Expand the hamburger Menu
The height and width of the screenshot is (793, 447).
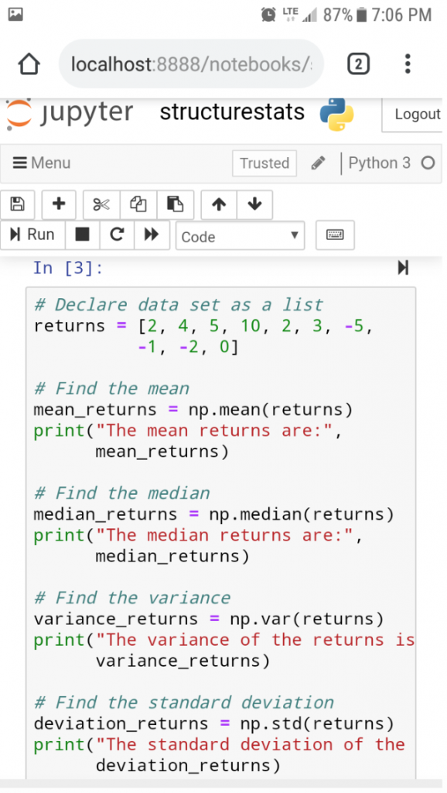tap(42, 163)
